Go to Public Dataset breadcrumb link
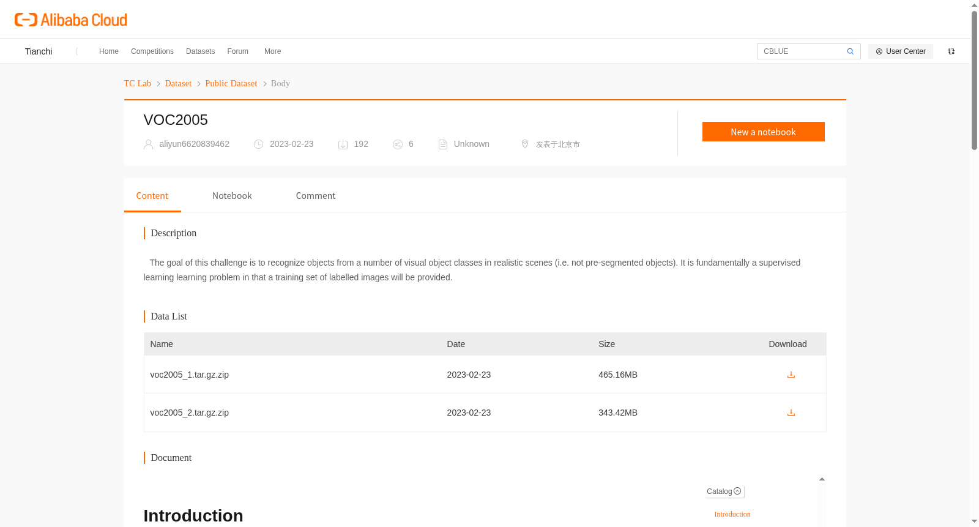The image size is (979, 527). [231, 84]
